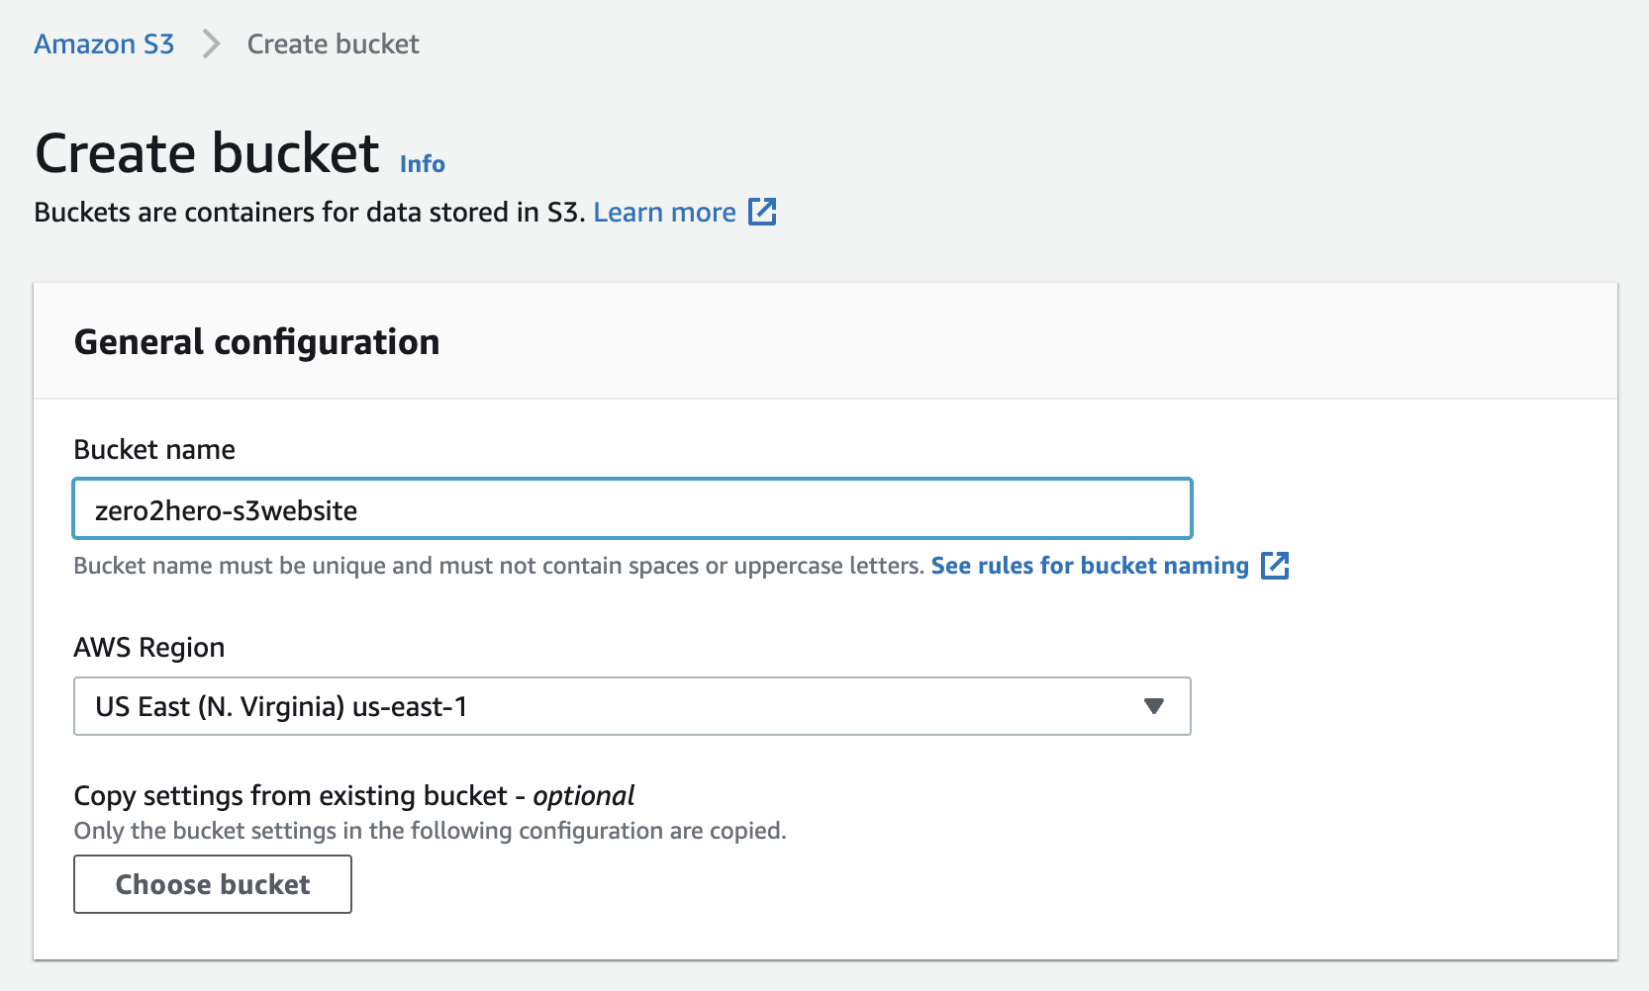1649x991 pixels.
Task: Click the General configuration heading
Action: click(x=257, y=342)
